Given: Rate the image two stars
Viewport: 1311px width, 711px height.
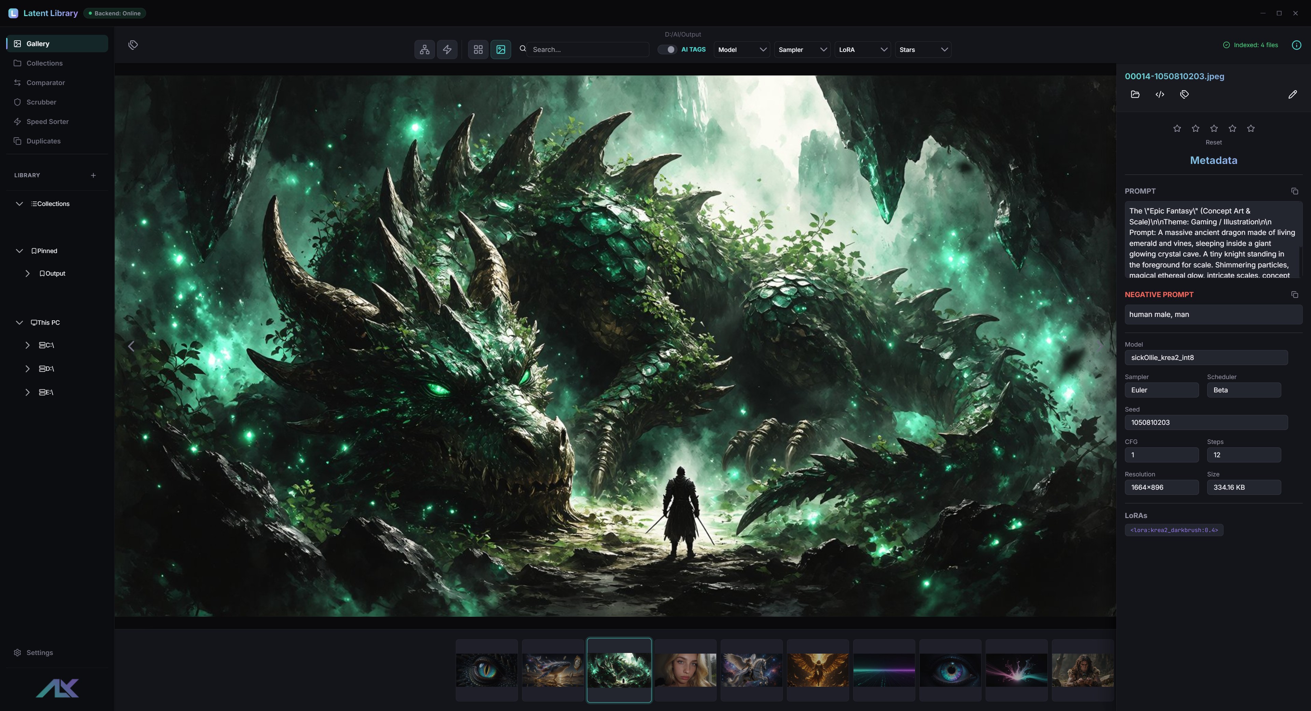Looking at the screenshot, I should click(1196, 128).
